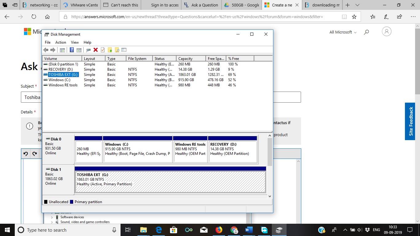Click the red X Delete toolbar icon
Image resolution: width=420 pixels, height=236 pixels.
coord(96,50)
